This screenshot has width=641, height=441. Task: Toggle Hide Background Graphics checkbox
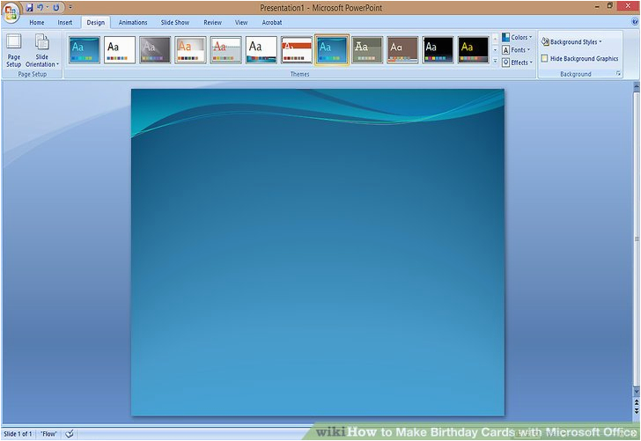point(544,58)
